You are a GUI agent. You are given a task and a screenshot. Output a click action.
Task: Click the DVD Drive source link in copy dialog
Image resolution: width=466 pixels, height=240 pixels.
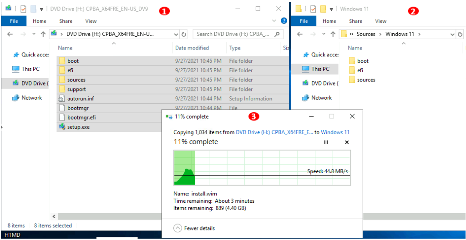tap(274, 132)
